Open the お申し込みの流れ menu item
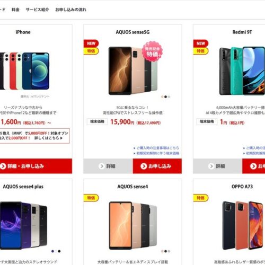This screenshot has width=265, height=265. (x=70, y=10)
